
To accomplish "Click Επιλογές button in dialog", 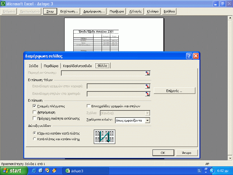I will [175, 91].
